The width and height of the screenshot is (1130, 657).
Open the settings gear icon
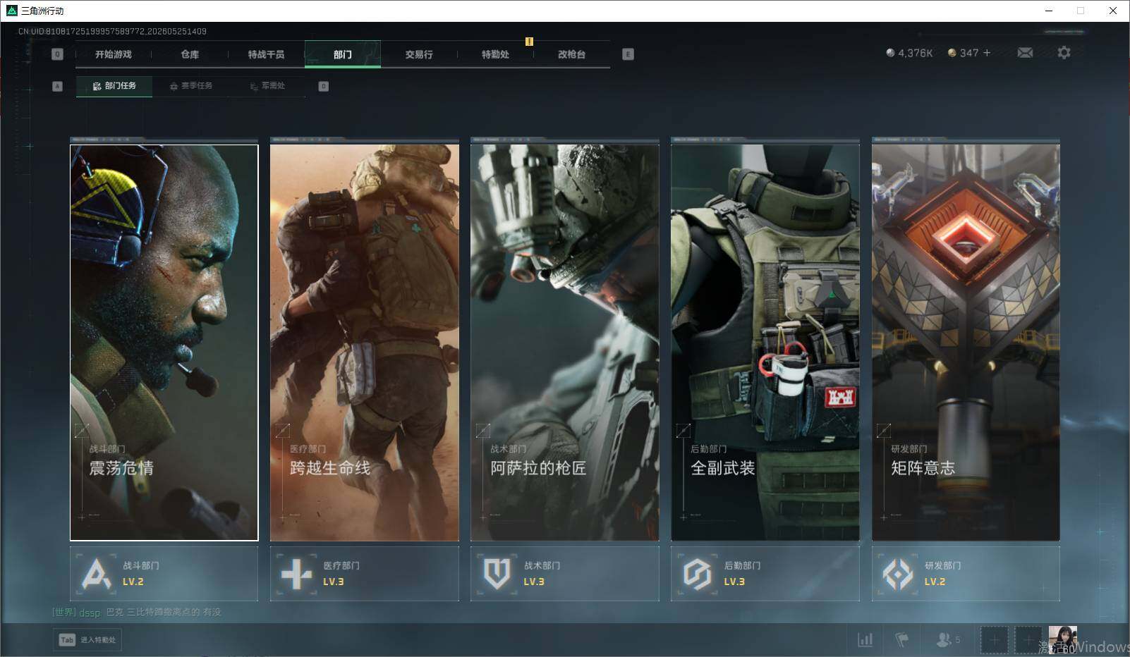[x=1064, y=53]
